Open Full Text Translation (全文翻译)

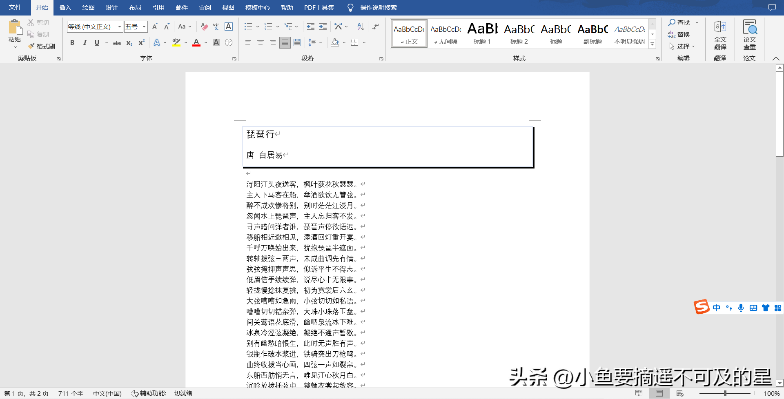coord(720,35)
